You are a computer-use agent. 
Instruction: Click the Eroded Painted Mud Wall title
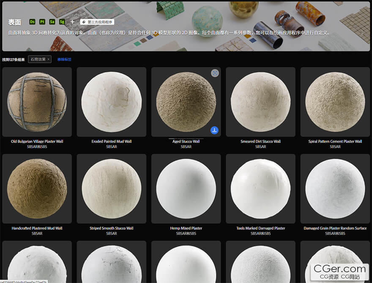click(x=112, y=141)
